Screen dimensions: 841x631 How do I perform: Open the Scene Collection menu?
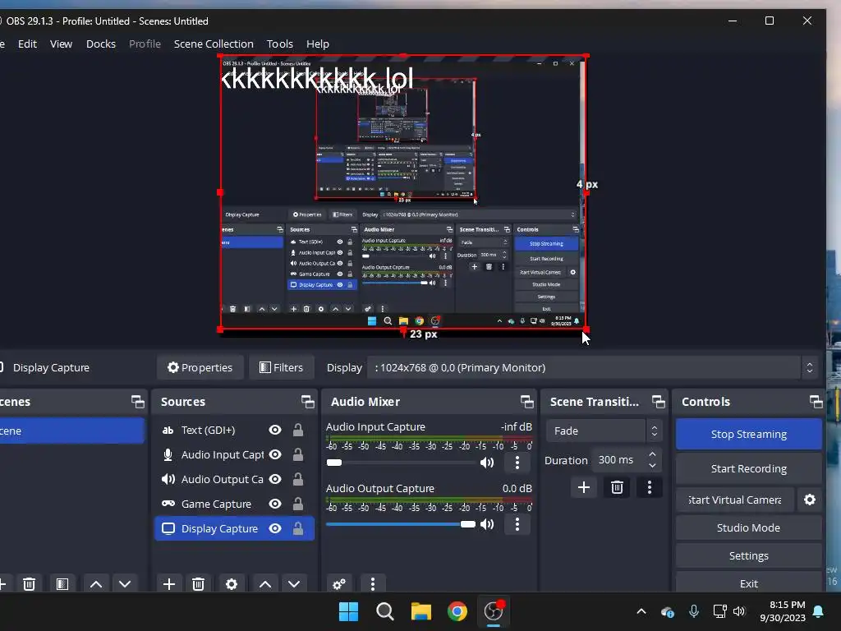click(214, 44)
